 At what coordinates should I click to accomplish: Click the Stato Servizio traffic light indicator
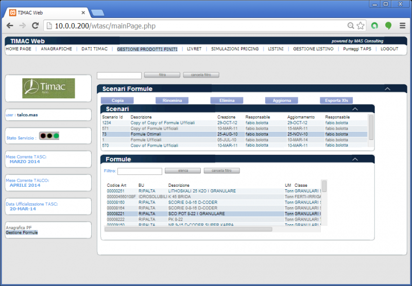(49, 136)
